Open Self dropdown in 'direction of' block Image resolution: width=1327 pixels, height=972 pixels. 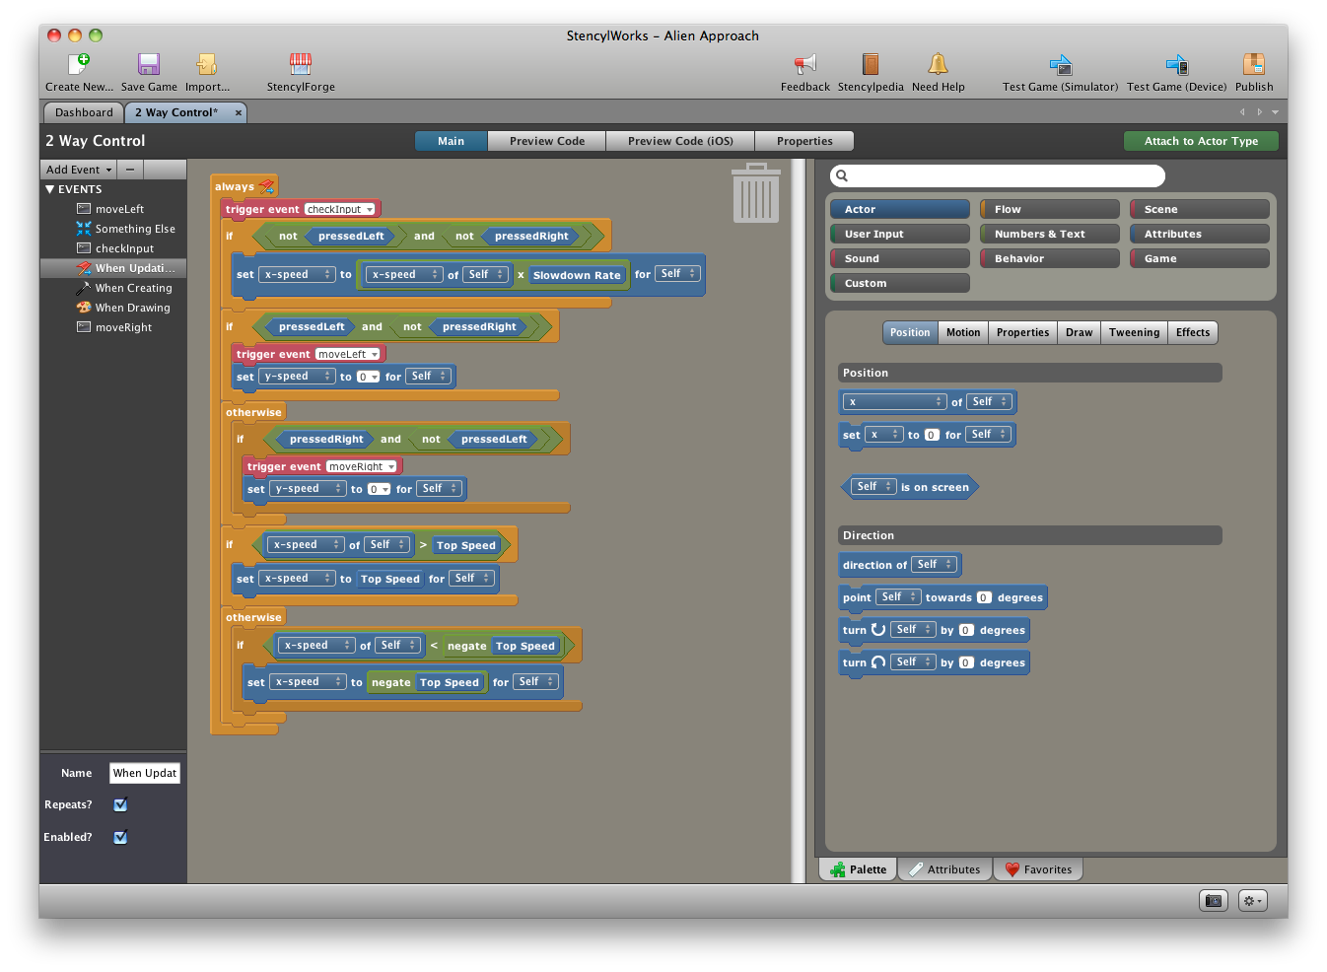[934, 564]
